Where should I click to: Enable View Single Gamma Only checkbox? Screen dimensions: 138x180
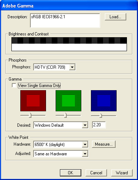14,86
